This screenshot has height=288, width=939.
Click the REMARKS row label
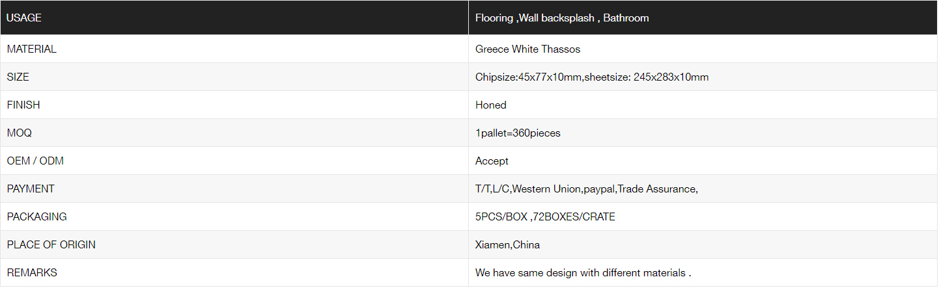coord(32,272)
